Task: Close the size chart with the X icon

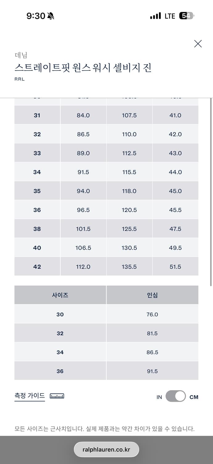Action: 198,44
